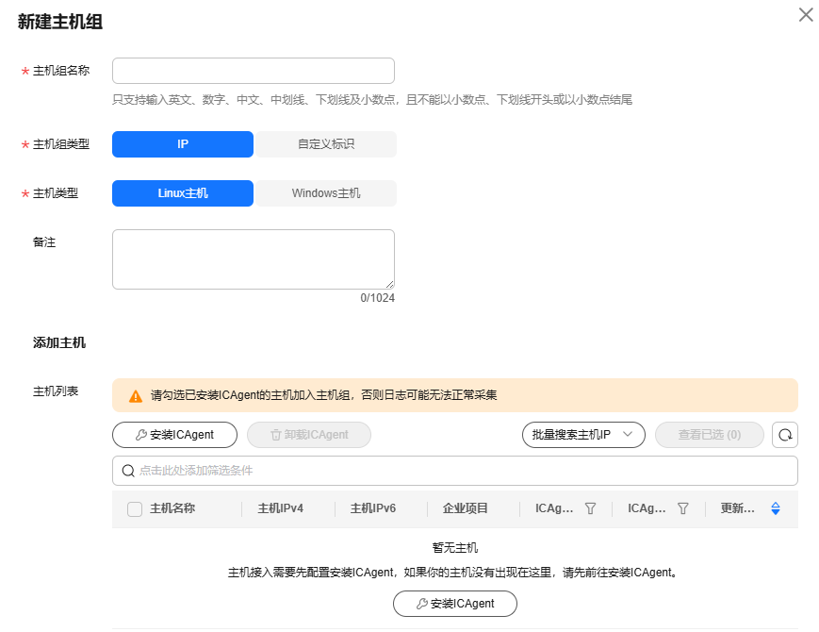Open 批量搜索主机IP dropdown
819x632 pixels.
[x=583, y=435]
